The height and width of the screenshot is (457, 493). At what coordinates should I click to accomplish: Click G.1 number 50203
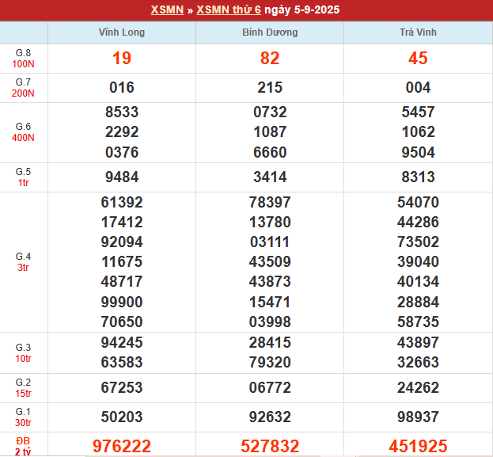point(122,417)
